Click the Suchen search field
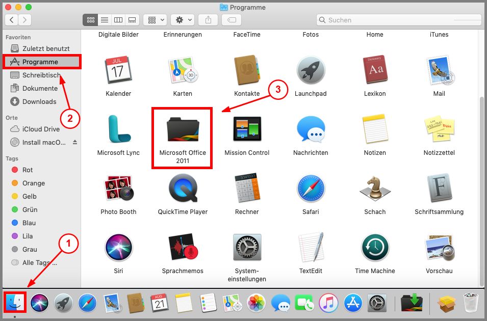Image resolution: width=487 pixels, height=321 pixels. click(x=399, y=20)
